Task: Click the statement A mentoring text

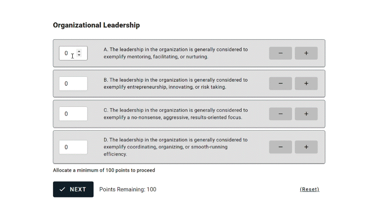Action: pos(176,53)
